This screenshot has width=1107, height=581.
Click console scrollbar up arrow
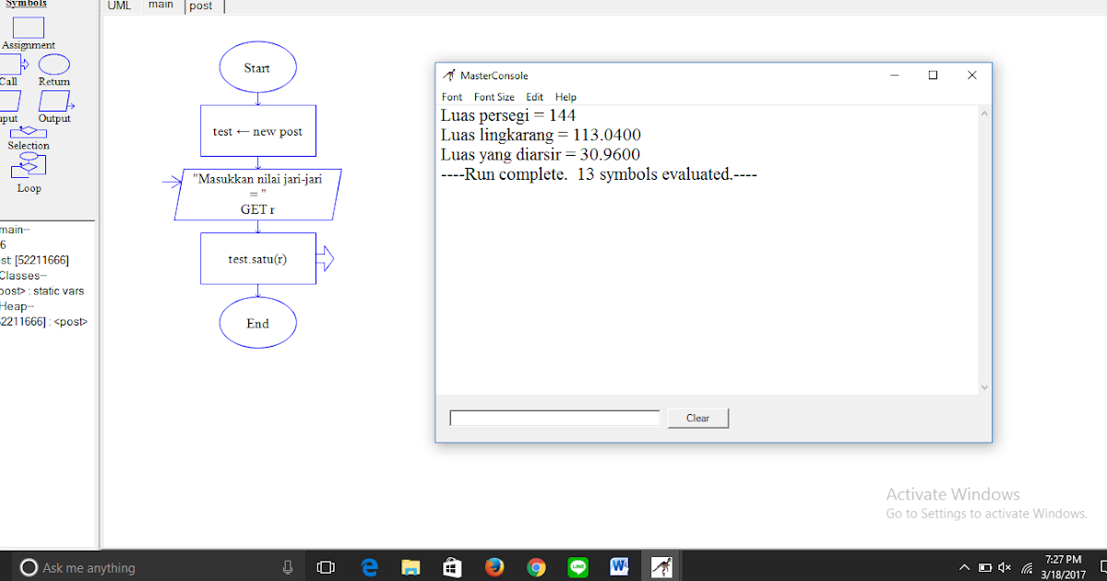(x=984, y=114)
